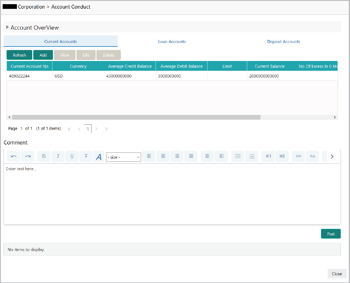The height and width of the screenshot is (283, 350).
Task: Insert hyperlink in comment
Action: (x=299, y=156)
